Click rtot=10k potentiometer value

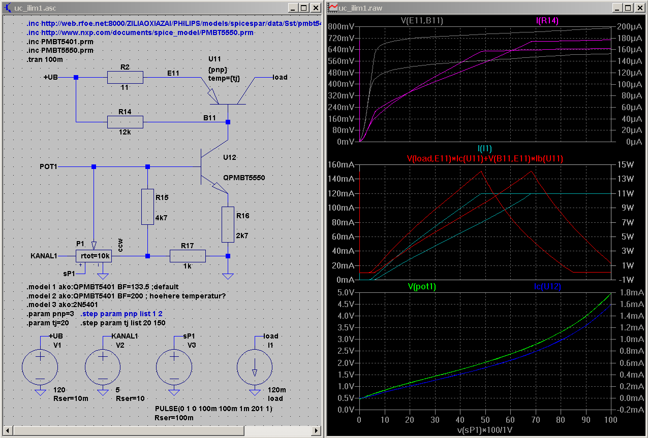[96, 256]
